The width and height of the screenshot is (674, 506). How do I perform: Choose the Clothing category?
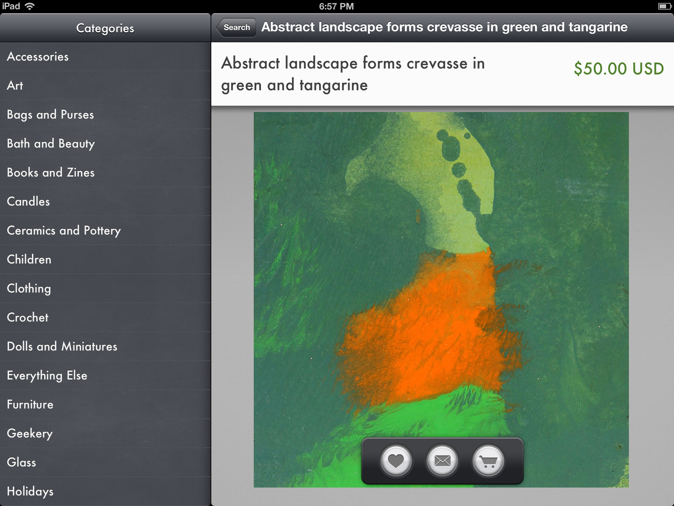105,289
